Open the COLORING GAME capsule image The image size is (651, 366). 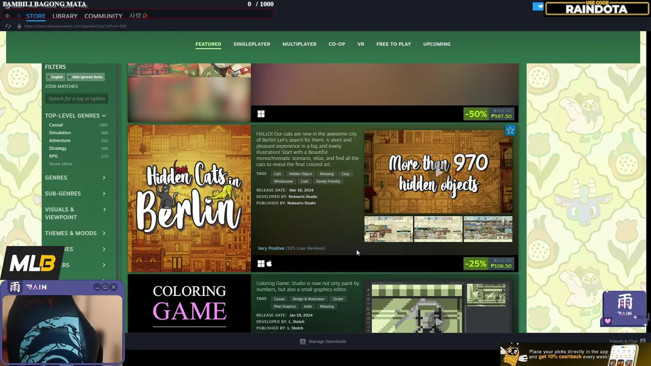click(x=189, y=303)
